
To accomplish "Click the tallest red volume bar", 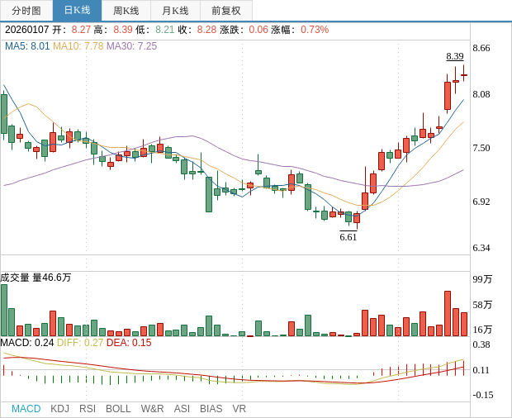I will point(448,313).
